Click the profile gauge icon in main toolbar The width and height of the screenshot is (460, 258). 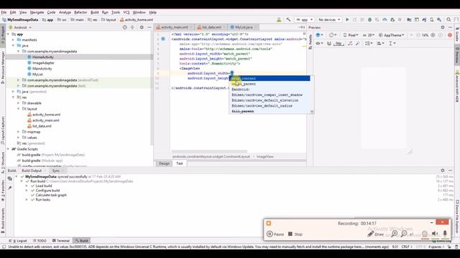point(385,19)
